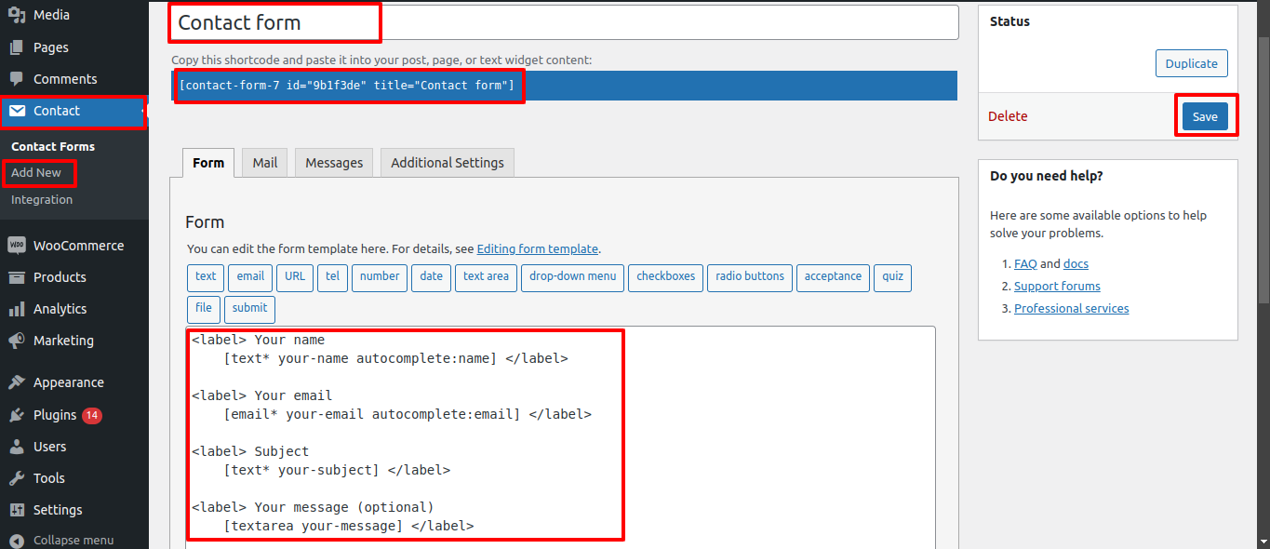Screen dimensions: 1270x549
Task: Open the docs help link
Action: click(1076, 263)
